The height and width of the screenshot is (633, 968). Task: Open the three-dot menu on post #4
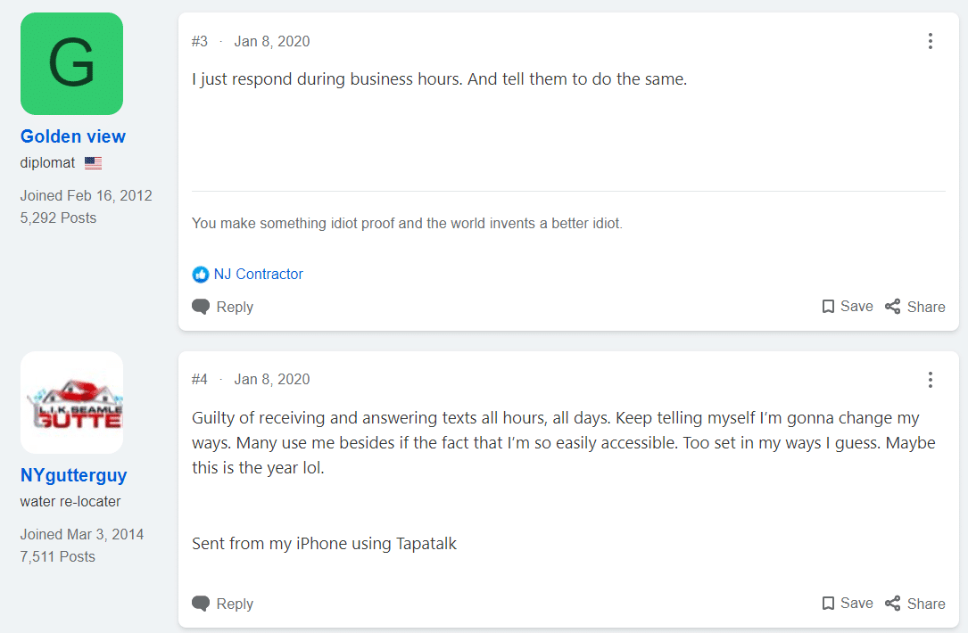click(x=930, y=380)
